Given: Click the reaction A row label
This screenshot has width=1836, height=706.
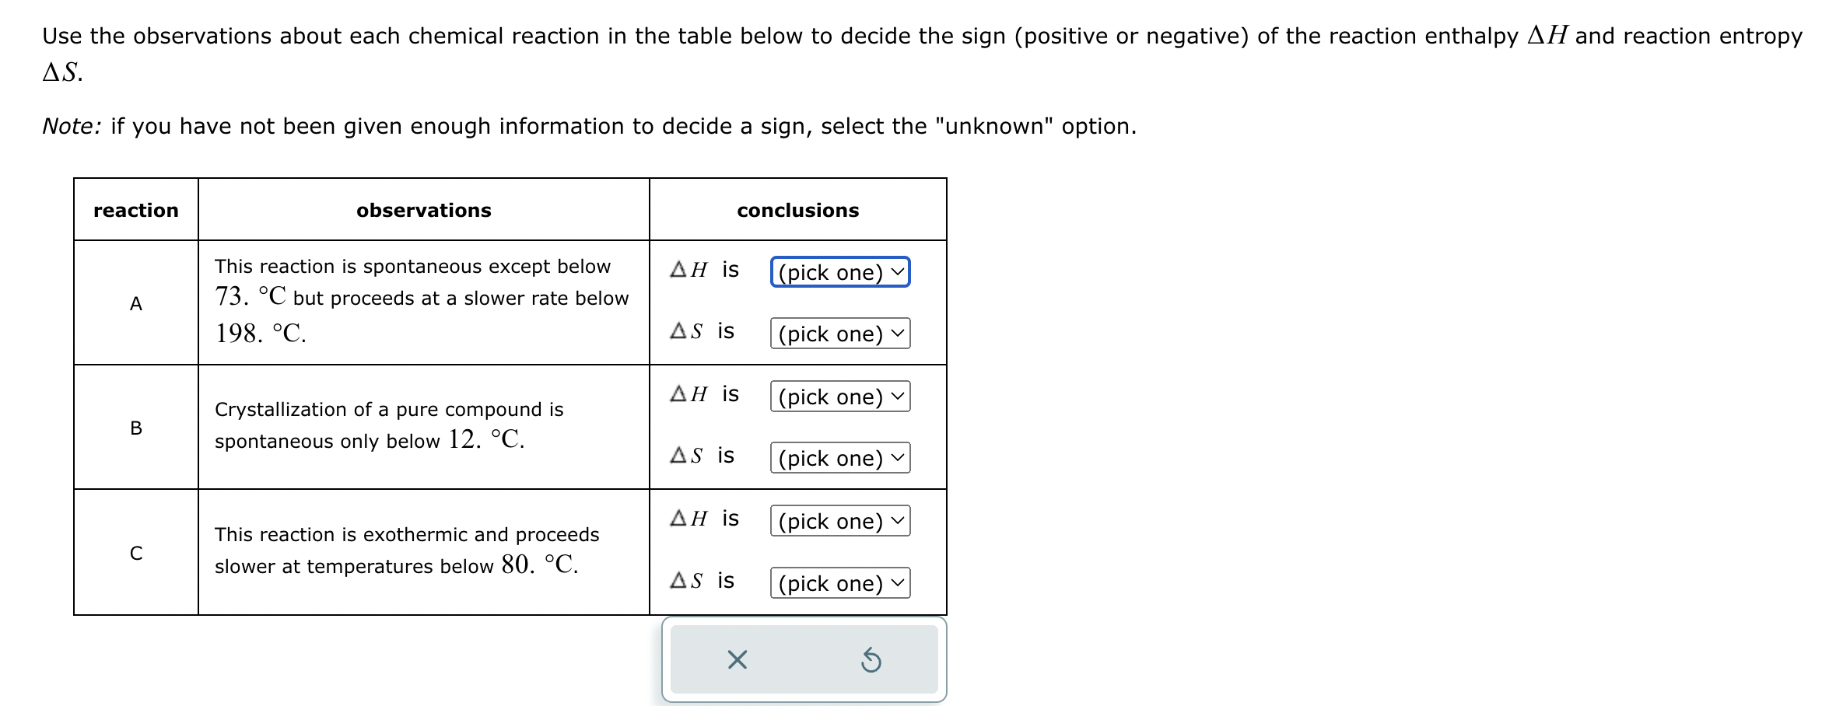Looking at the screenshot, I should [136, 304].
